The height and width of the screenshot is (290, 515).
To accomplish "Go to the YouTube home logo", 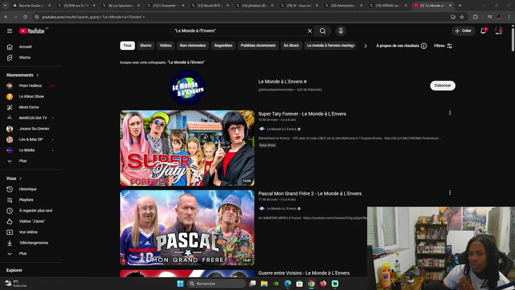I will coord(32,31).
